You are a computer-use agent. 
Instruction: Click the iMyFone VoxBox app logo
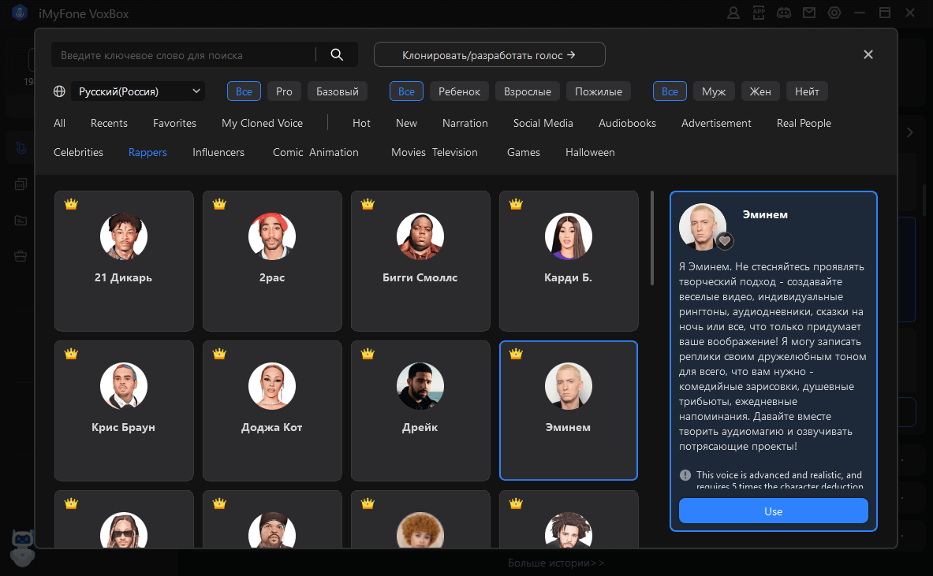20,13
